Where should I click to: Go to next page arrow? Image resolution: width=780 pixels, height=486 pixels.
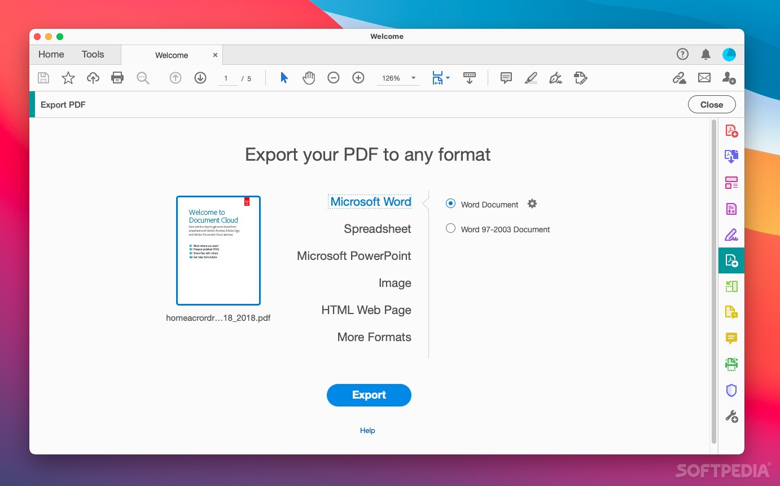point(200,78)
